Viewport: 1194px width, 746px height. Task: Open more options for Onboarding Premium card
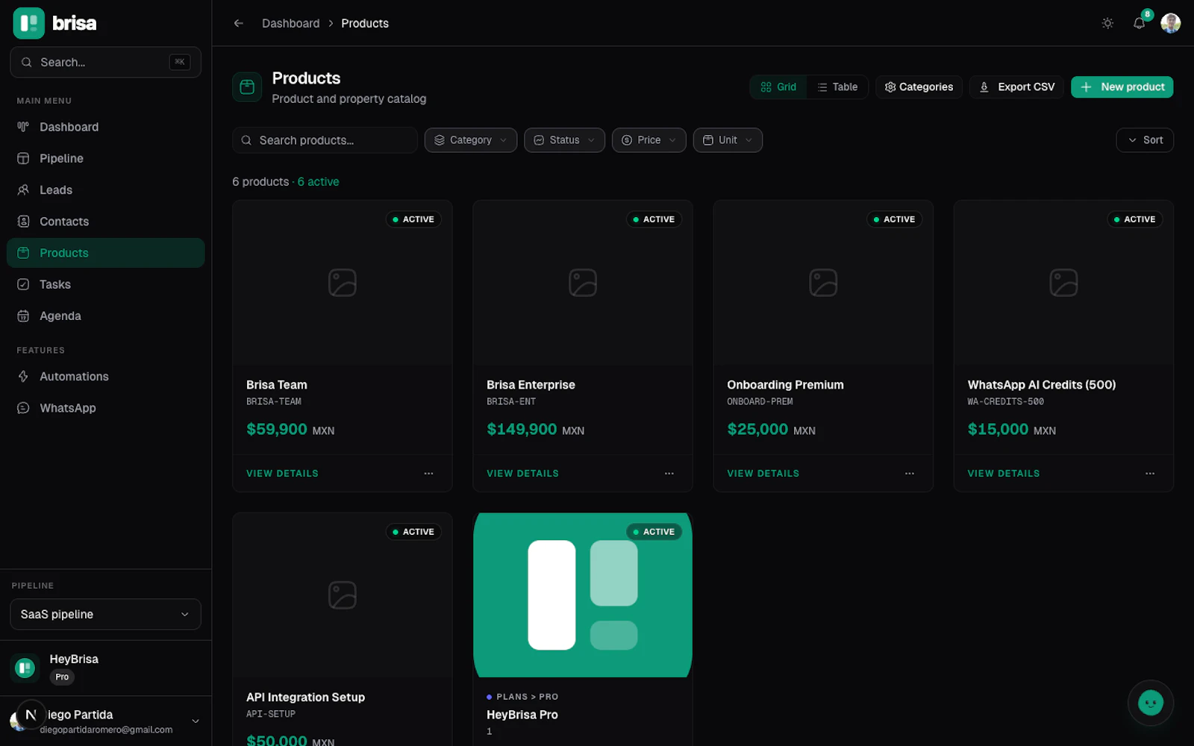pos(909,474)
